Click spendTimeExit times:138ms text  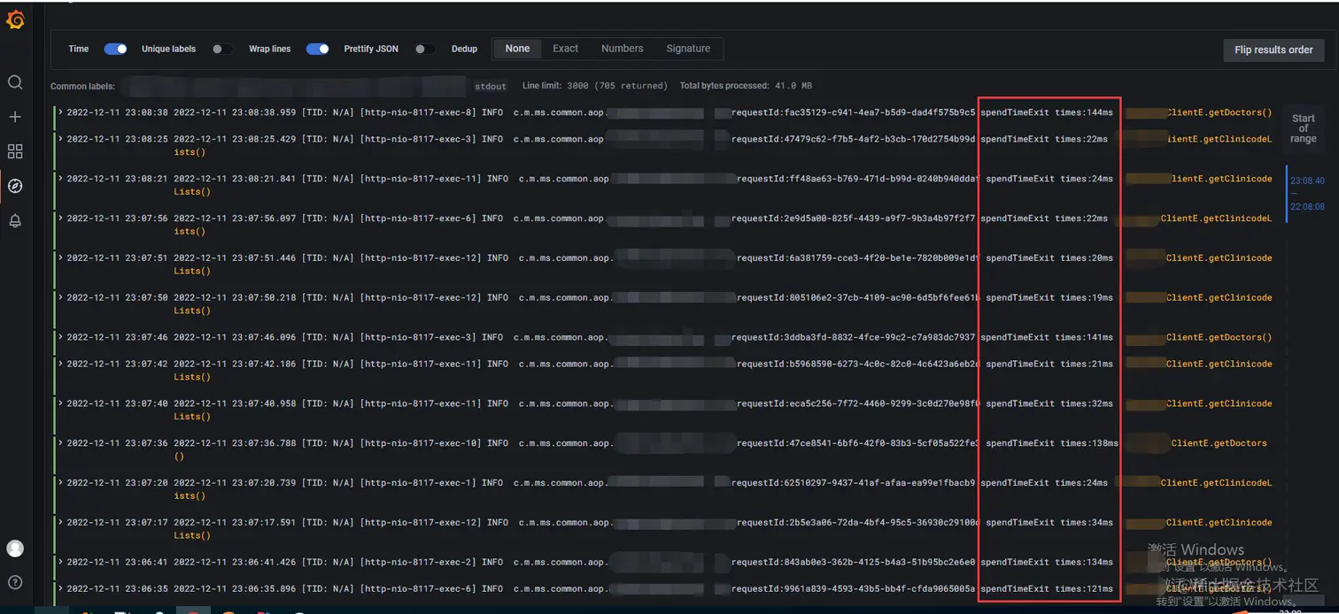tap(1052, 443)
